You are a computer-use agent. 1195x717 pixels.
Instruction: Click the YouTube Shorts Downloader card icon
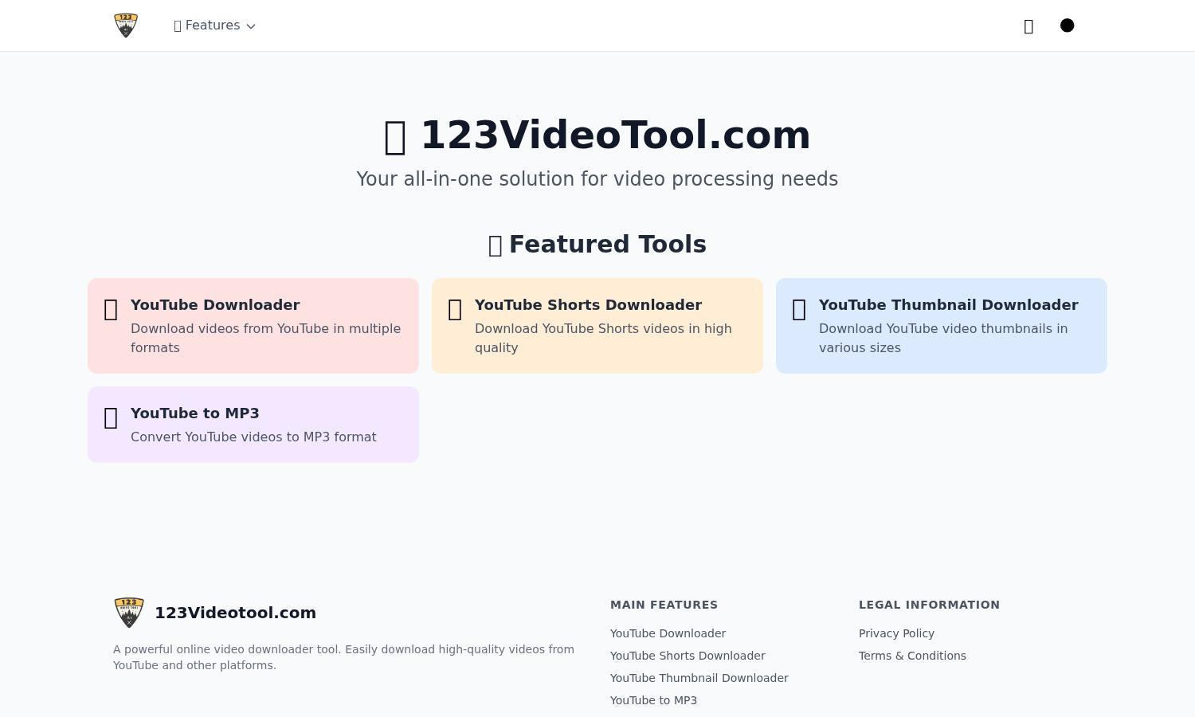[x=456, y=310]
